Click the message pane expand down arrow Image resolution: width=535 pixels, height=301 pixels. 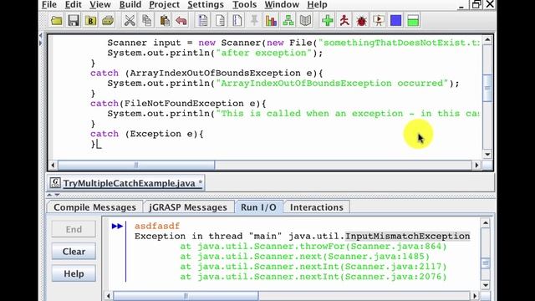[57, 195]
